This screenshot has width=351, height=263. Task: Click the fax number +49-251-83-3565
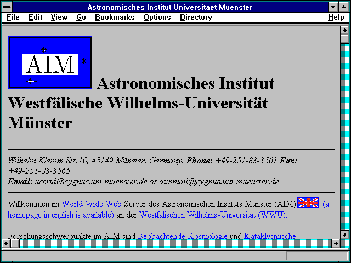pyautogui.click(x=39, y=171)
